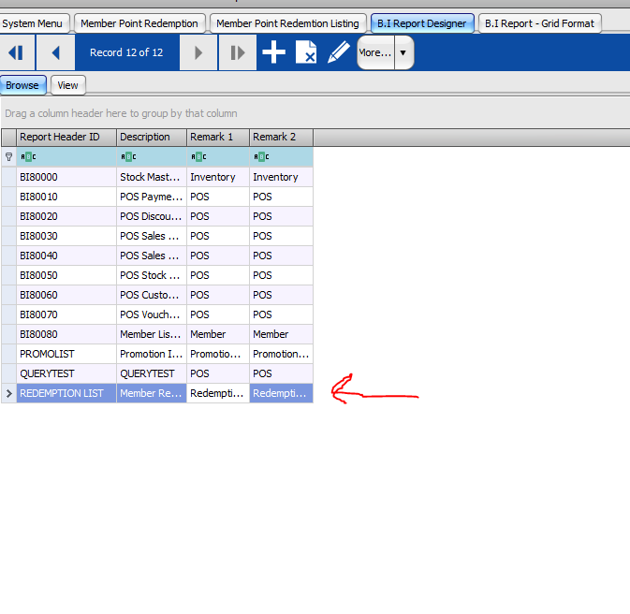Select the Browse tab

click(22, 85)
